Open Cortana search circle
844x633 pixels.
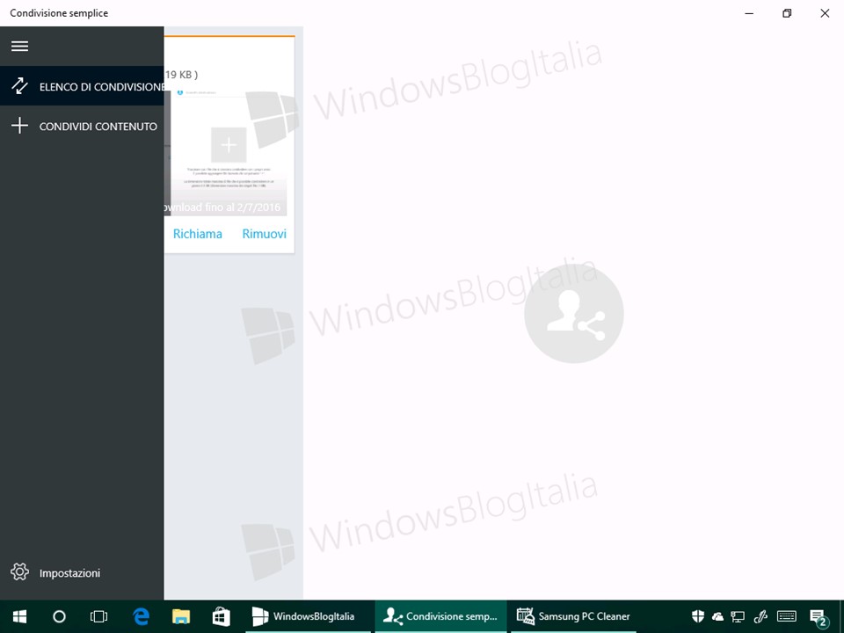59,616
